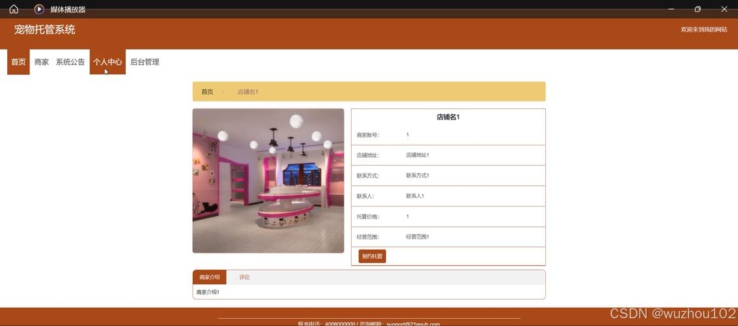The image size is (738, 326).
Task: Open the 系统公告 menu item
Action: click(70, 62)
